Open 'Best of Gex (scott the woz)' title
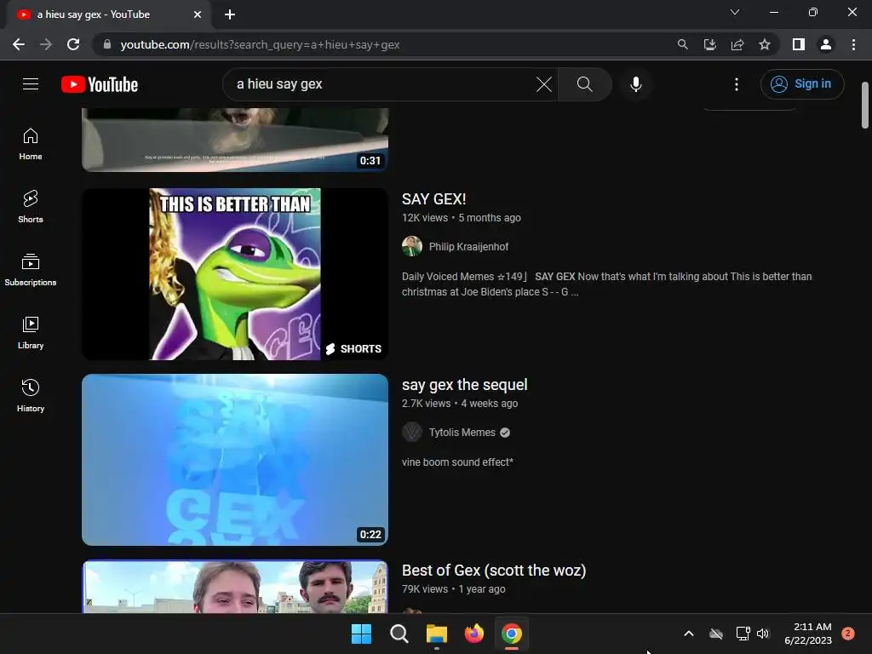Screen dimensions: 872x654 [494, 571]
